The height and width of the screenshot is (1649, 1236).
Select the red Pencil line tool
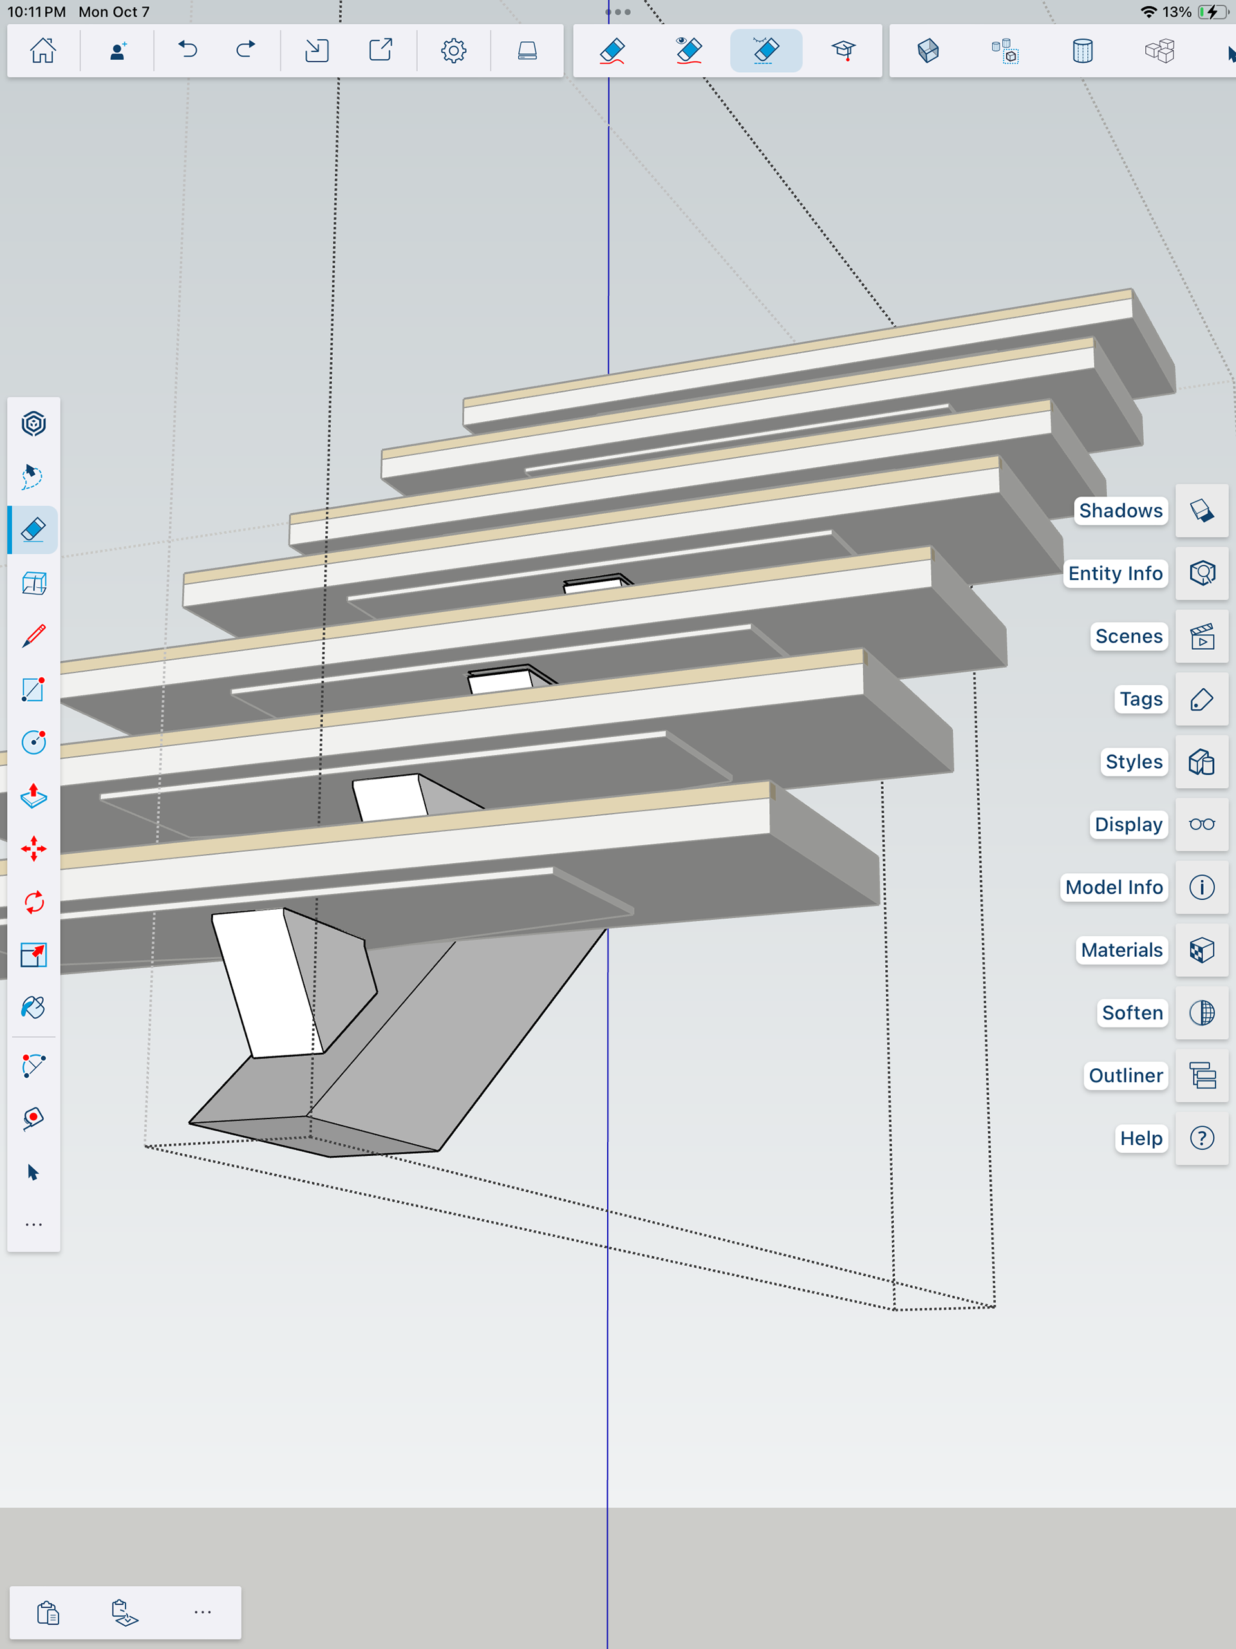point(33,636)
